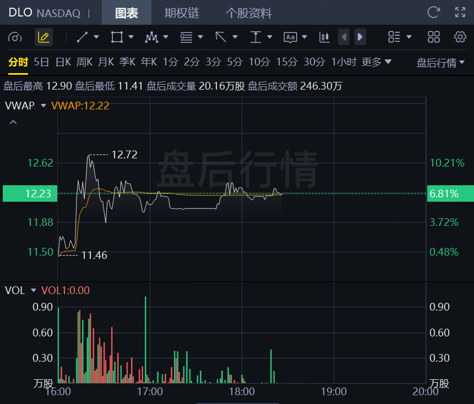Screen dimensions: 474x404
Task: Expand measure tool options arrow
Action: tap(270, 37)
